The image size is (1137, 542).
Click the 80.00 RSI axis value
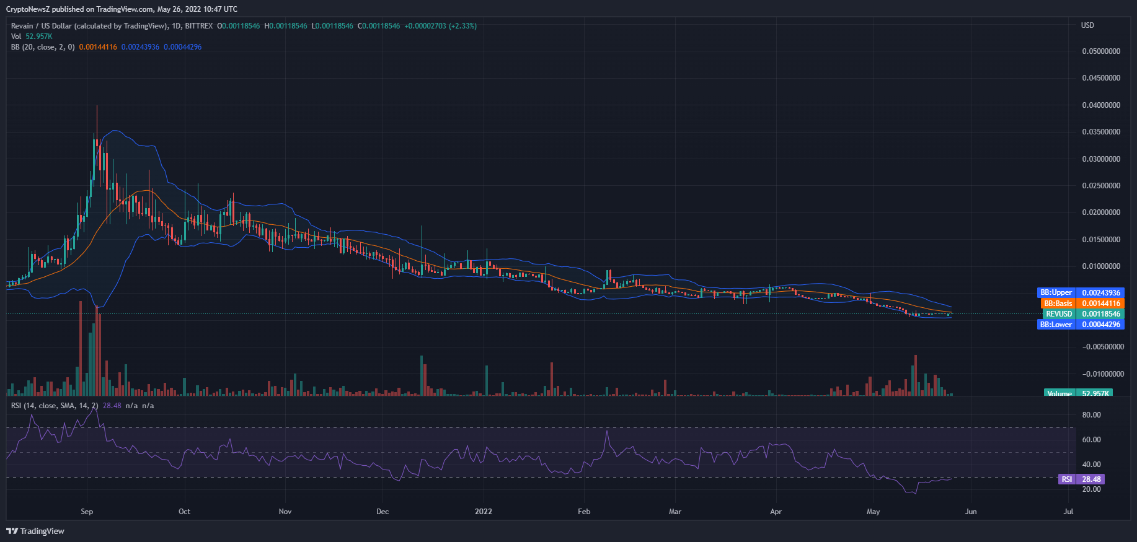tap(1092, 415)
